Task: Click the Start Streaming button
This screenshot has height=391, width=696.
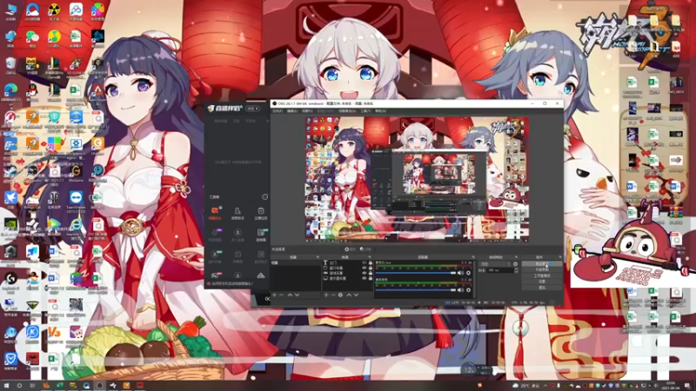Action: (542, 263)
